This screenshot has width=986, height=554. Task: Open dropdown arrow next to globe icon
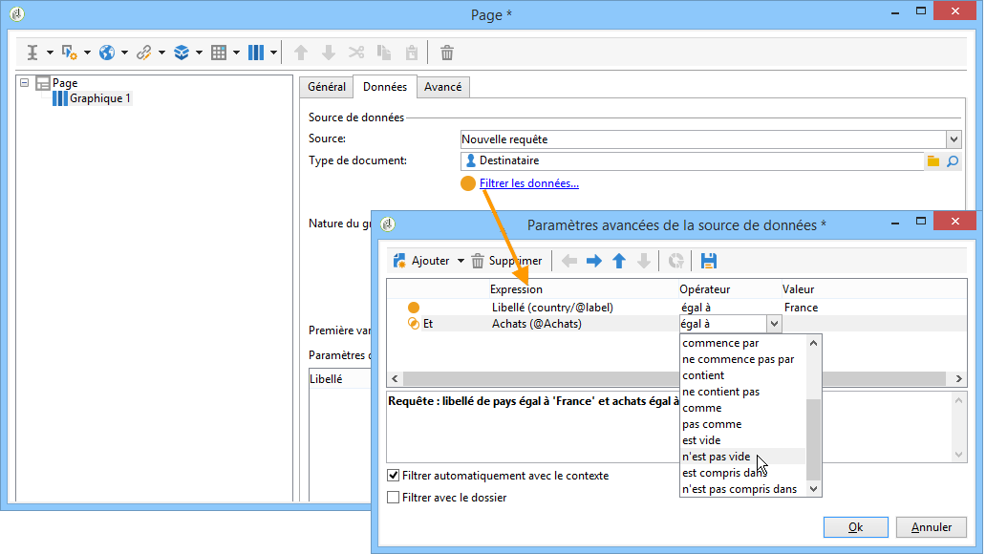pos(124,53)
